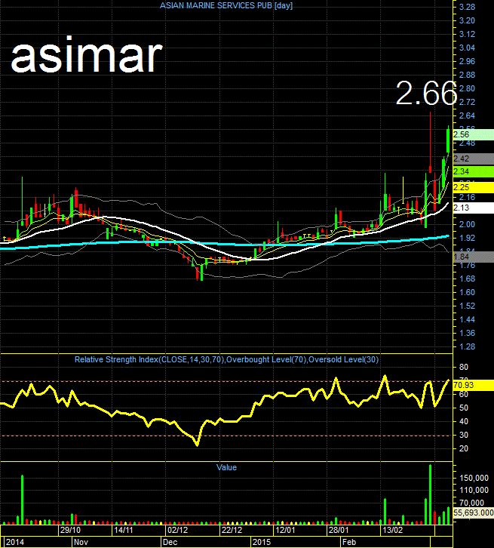Click the Relative Strength Index indicator title
The width and height of the screenshot is (494, 548).
[226, 359]
